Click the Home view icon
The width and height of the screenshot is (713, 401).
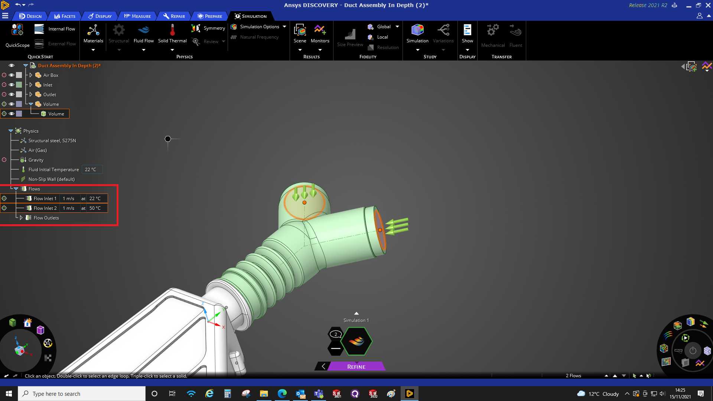tap(27, 323)
